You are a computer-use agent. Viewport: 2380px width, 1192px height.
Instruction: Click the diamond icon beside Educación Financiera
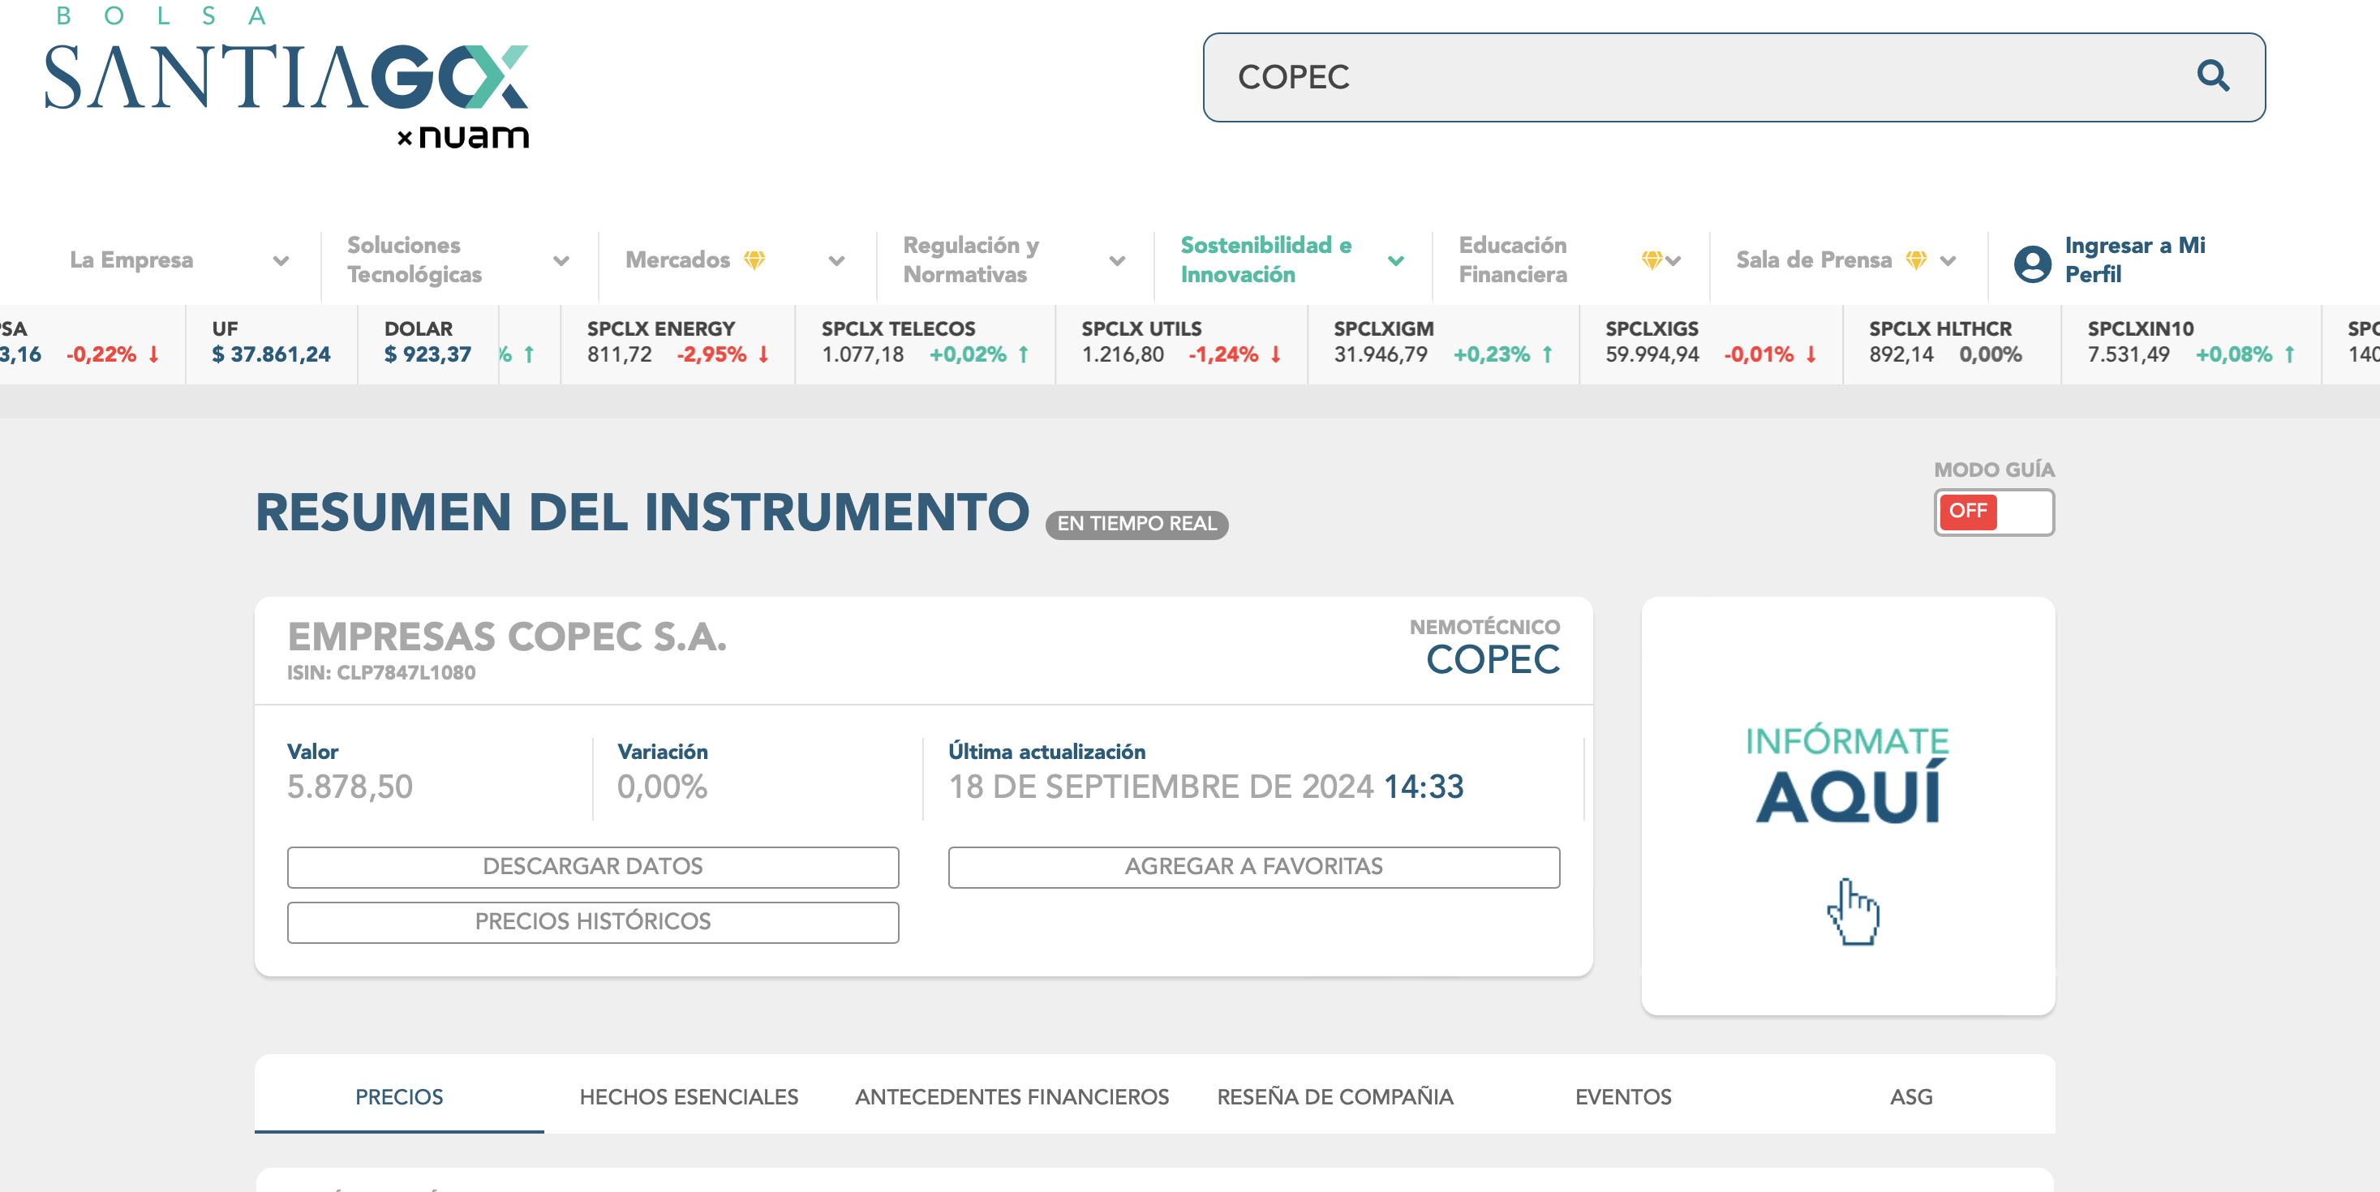pyautogui.click(x=1651, y=259)
